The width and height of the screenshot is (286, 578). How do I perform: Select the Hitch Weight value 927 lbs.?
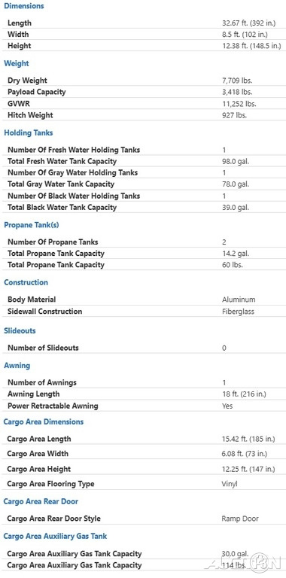(234, 115)
